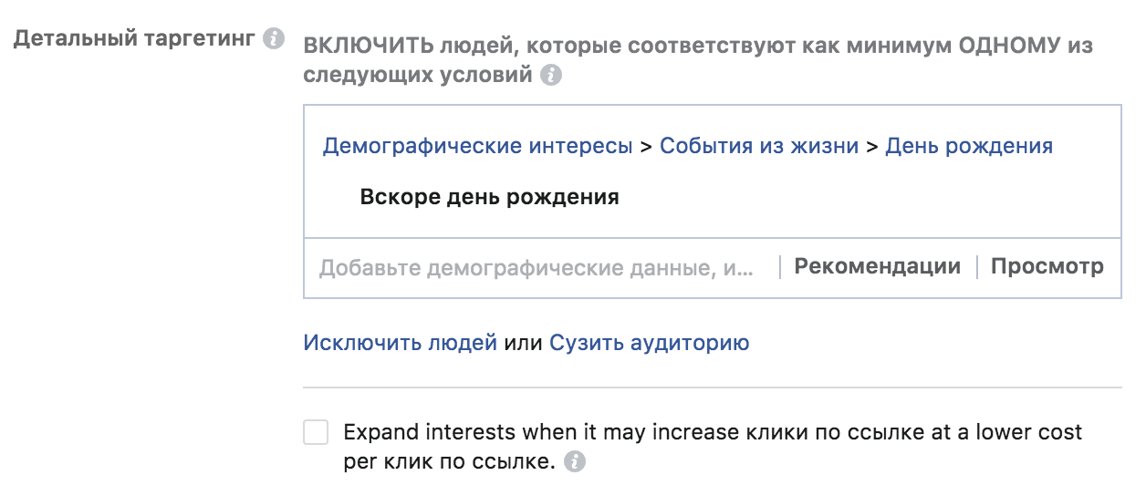The width and height of the screenshot is (1146, 496).
Task: Click the Исключить людей link
Action: 401,343
